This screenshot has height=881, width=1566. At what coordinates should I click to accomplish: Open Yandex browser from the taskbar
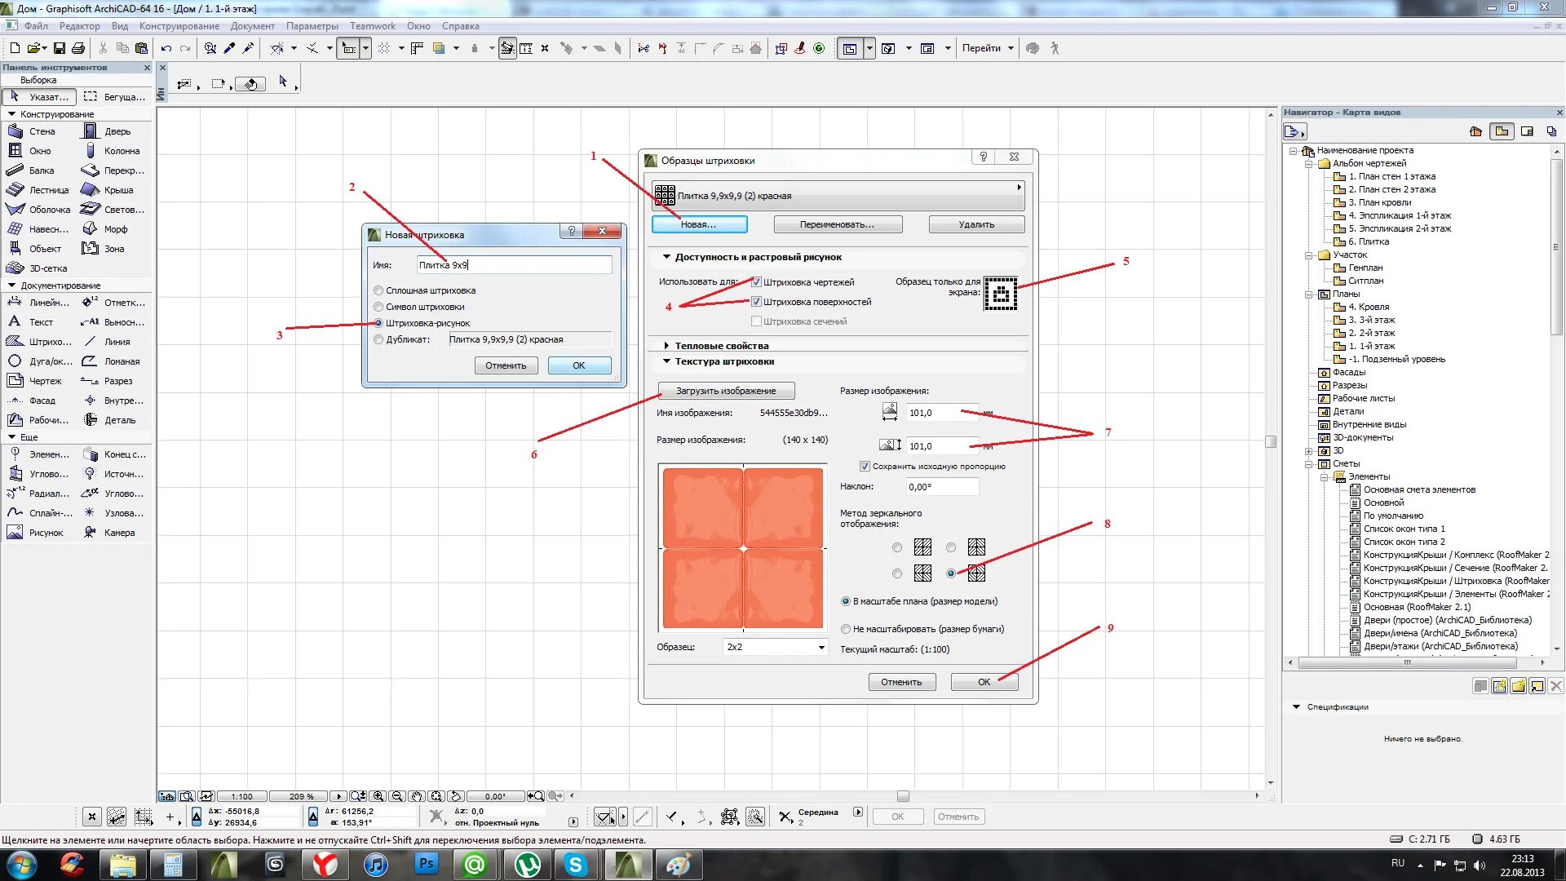coord(325,865)
